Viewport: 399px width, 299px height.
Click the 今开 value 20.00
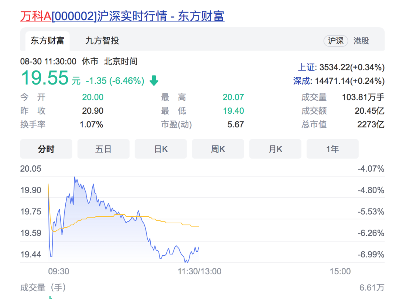tap(93, 97)
